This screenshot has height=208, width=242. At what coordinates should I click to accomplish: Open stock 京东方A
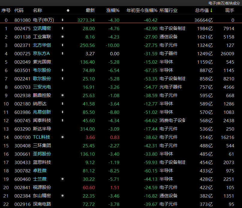(x=41, y=53)
